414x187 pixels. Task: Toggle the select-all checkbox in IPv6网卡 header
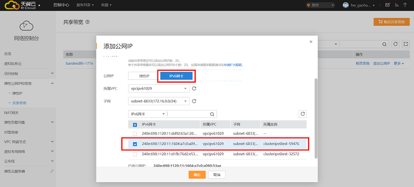pos(134,124)
